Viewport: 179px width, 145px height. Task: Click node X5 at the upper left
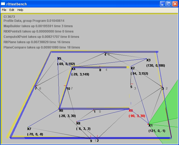coord(59,59)
